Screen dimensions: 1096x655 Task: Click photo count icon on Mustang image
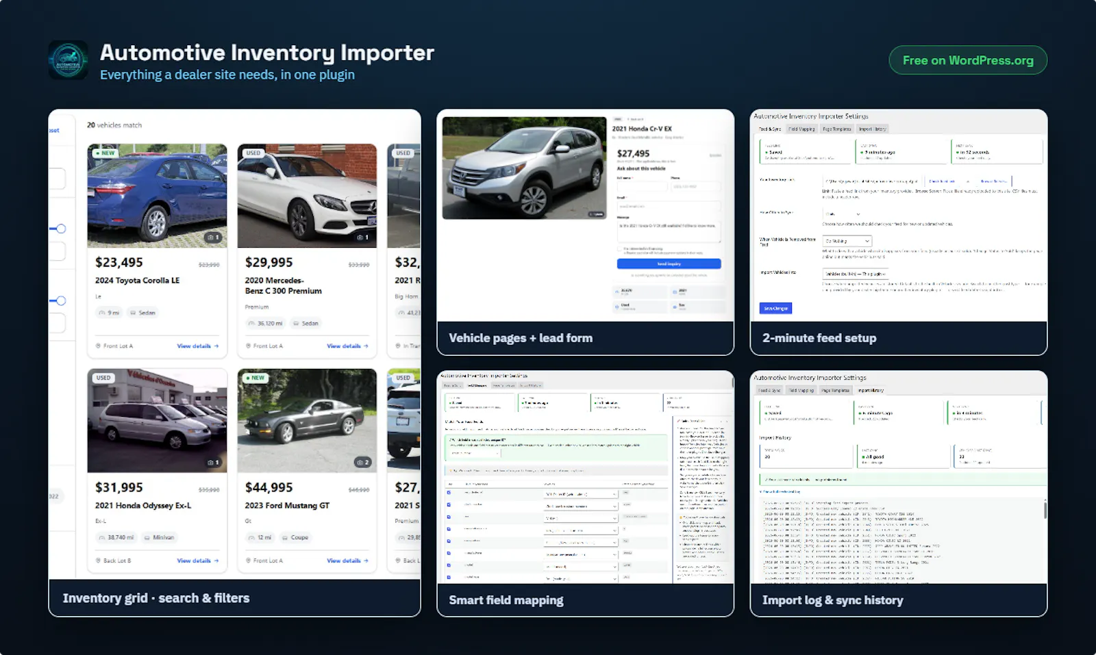click(x=363, y=463)
